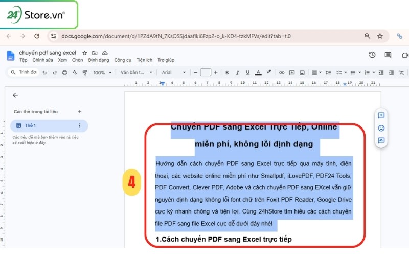Open version history clock icon
The height and width of the screenshot is (256, 409).
(x=372, y=55)
